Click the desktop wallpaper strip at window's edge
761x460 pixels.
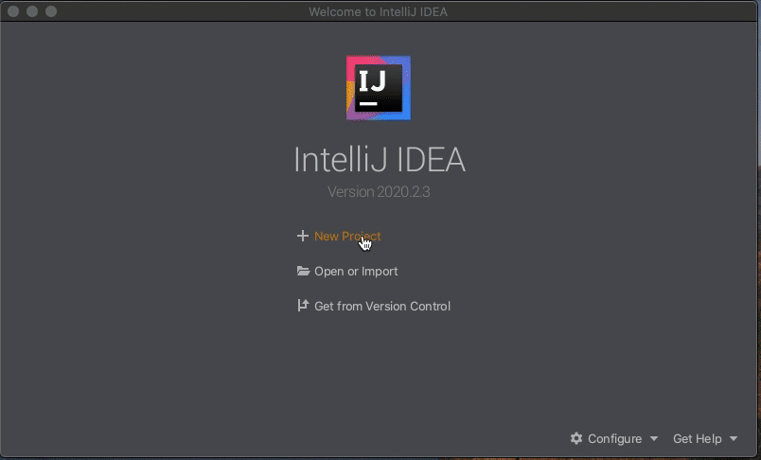[x=759, y=310]
